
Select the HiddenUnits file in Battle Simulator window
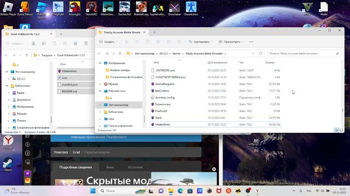point(215,125)
